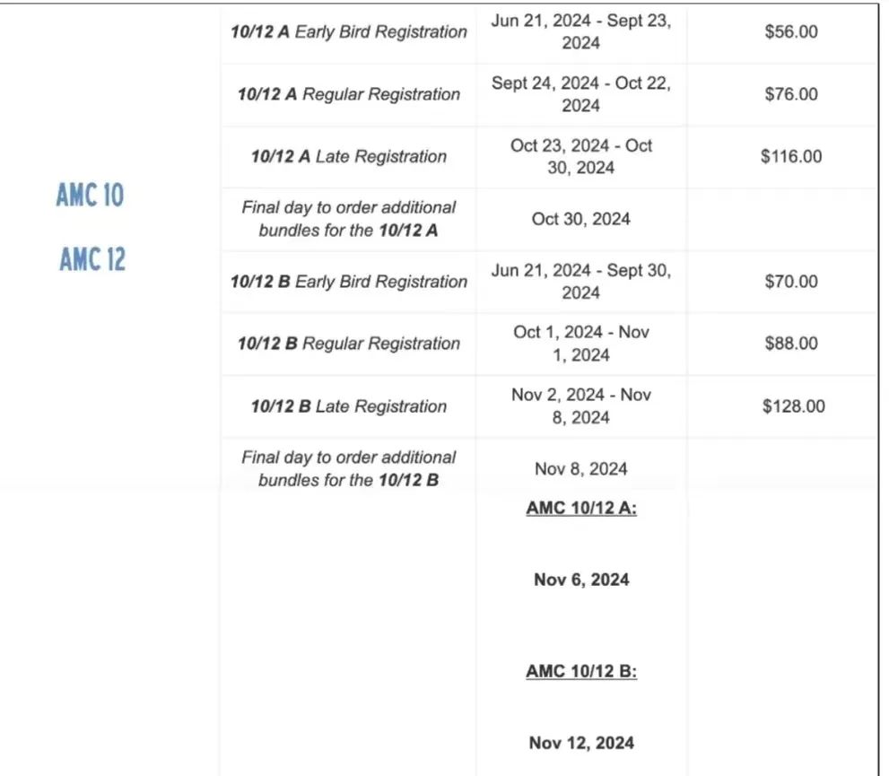889x776 pixels.
Task: Click the Oct 30, 2024 final day date
Action: [x=580, y=219]
